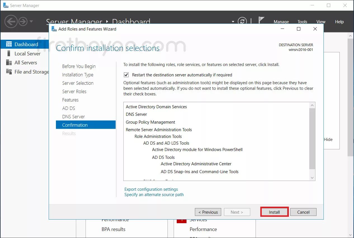Select Active Directory module for Windows PowerShell
Screen dimensions: 354x238
(x=197, y=150)
